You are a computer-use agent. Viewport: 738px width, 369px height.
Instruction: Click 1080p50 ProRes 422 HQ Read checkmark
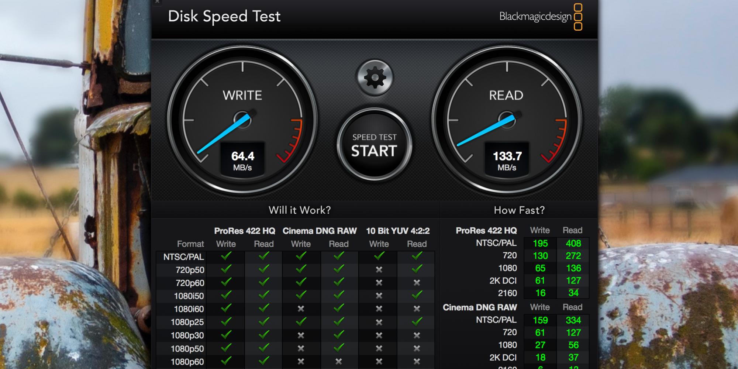[x=264, y=348]
